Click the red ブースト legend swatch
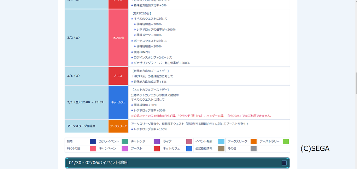 click(x=157, y=149)
